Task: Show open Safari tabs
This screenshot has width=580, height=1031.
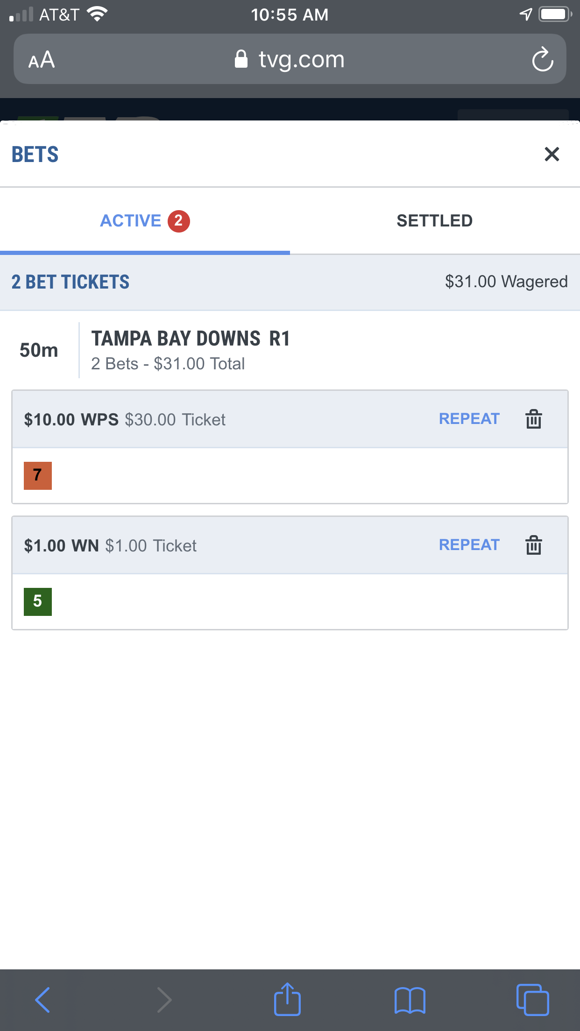Action: (532, 1000)
